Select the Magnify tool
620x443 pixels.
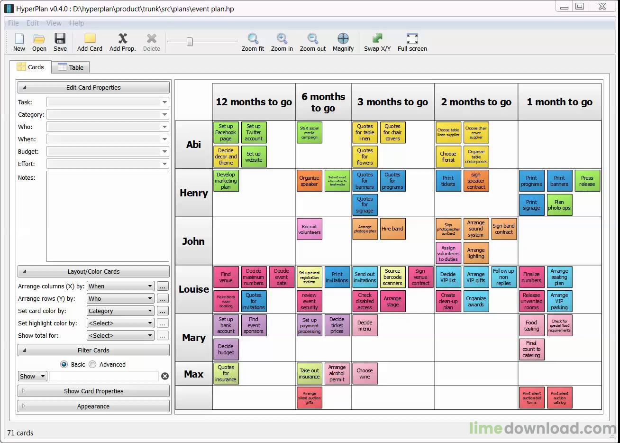pyautogui.click(x=343, y=39)
